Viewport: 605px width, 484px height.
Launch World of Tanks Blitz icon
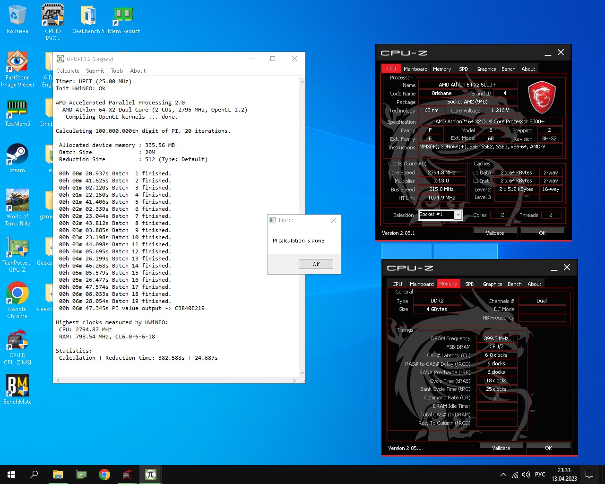(17, 207)
